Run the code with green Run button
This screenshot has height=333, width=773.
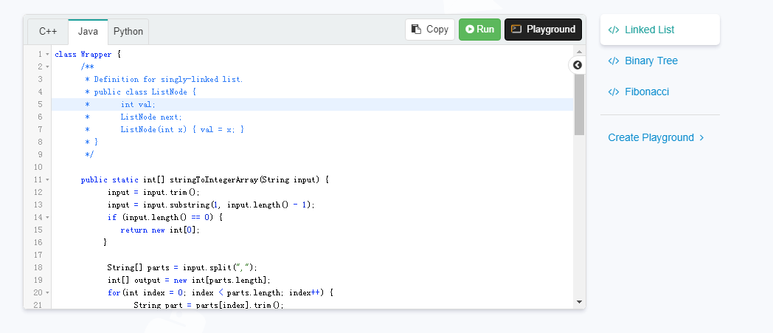[479, 30]
